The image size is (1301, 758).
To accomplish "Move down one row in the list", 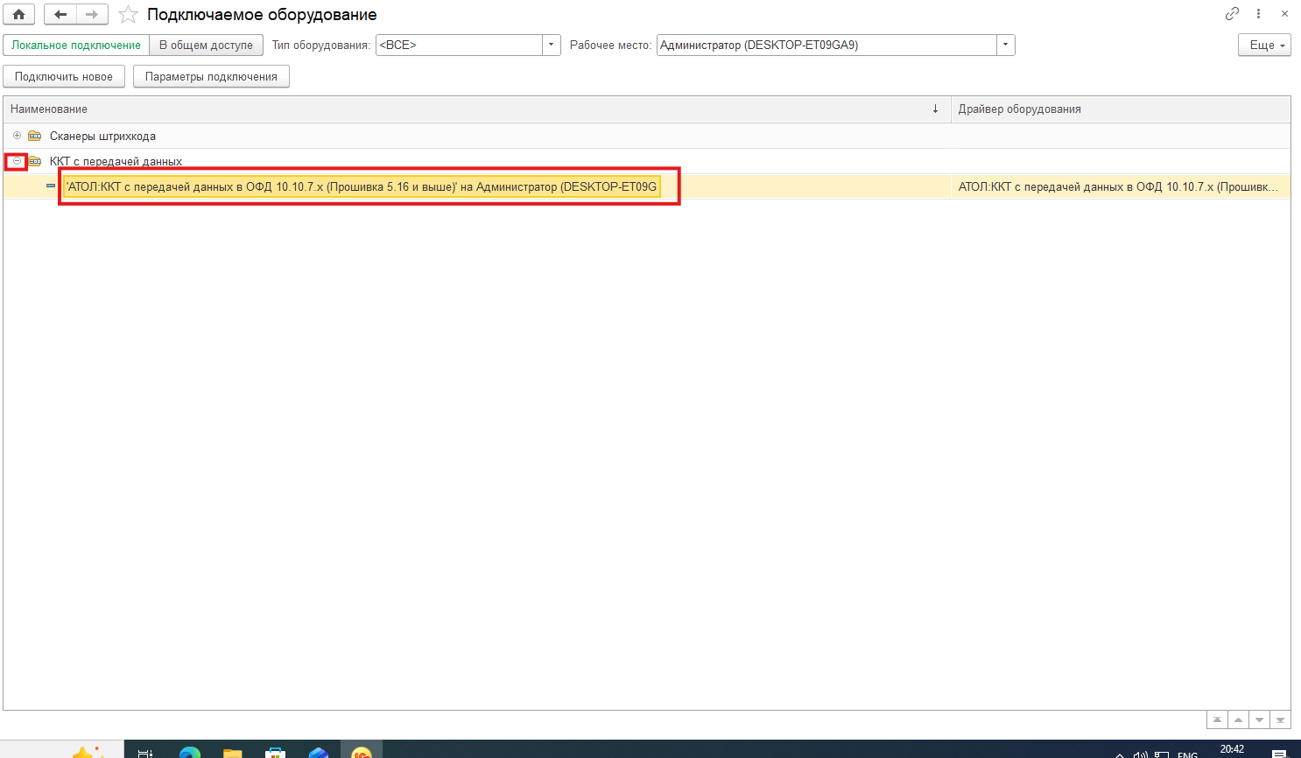I will click(1259, 719).
